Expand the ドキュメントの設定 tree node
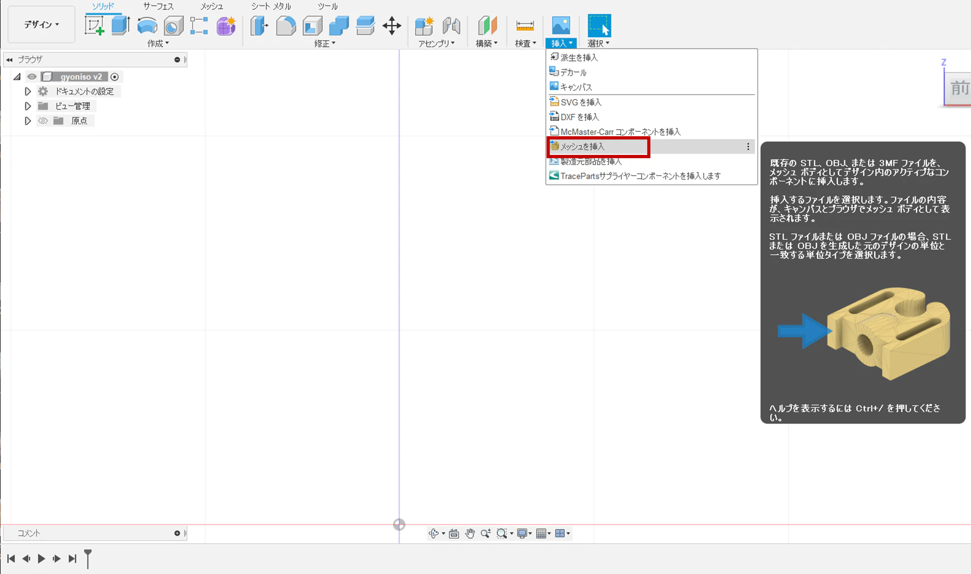Screen dimensions: 971x574 pyautogui.click(x=27, y=92)
